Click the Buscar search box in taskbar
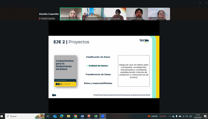 pos(25,116)
